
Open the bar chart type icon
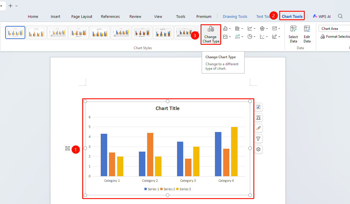tap(237, 28)
